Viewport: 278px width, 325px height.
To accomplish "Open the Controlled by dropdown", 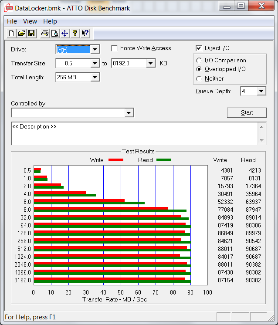I will click(x=129, y=113).
